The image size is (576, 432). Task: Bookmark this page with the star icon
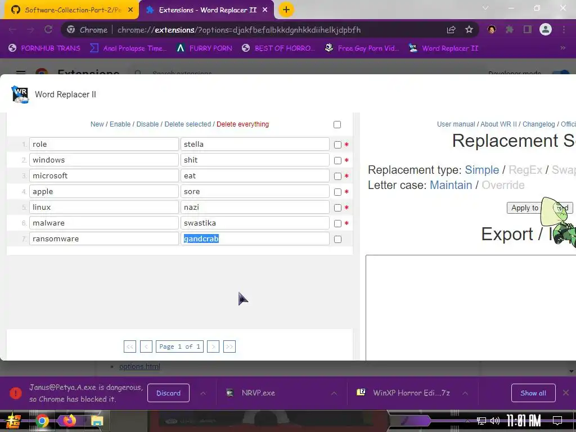[469, 30]
